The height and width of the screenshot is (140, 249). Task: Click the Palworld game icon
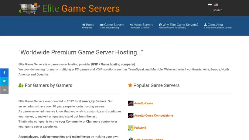(131, 128)
